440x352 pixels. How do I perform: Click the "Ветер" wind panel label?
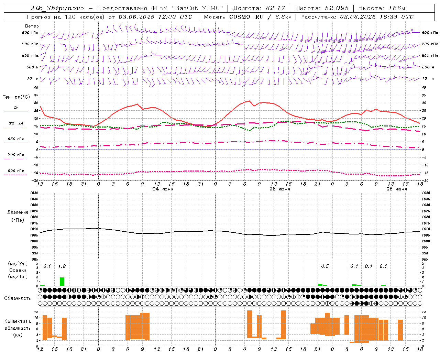[x=32, y=26]
